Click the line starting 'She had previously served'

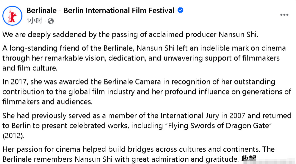pyautogui.click(x=147, y=116)
